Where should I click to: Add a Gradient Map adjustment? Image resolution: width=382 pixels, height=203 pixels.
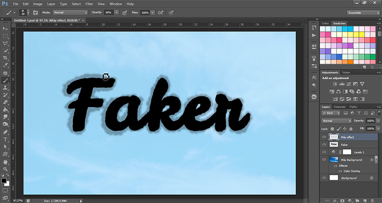click(x=362, y=99)
